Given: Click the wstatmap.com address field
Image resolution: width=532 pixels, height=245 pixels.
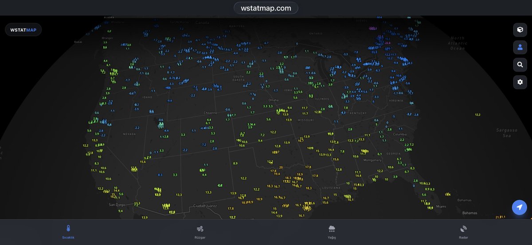Looking at the screenshot, I should pyautogui.click(x=266, y=8).
